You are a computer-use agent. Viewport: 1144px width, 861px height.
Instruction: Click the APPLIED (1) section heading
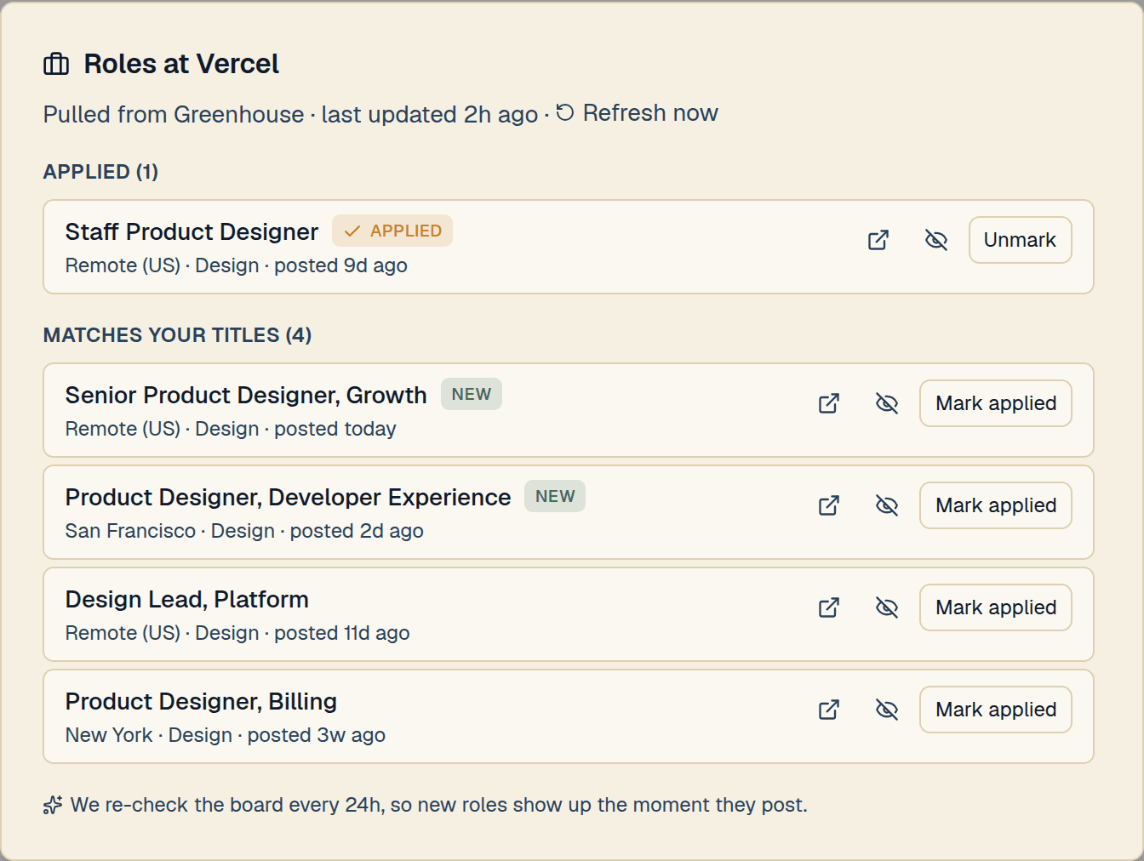[x=100, y=172]
